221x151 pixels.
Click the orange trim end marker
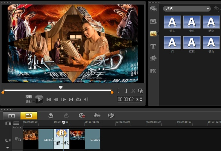(112, 92)
